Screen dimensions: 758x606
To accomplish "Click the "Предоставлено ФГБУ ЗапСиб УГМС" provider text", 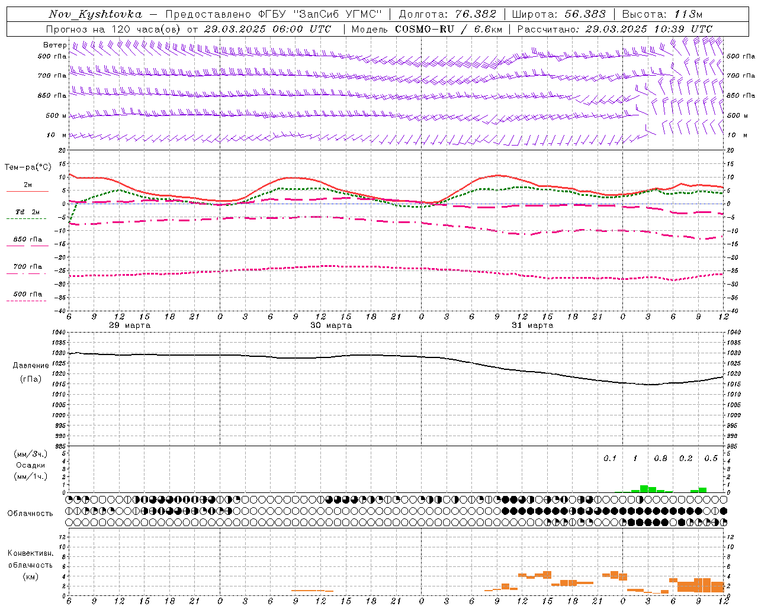I will pos(274,14).
